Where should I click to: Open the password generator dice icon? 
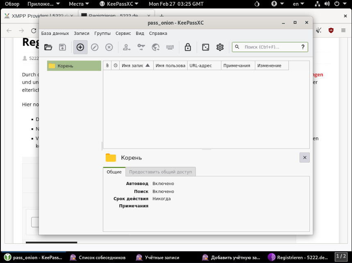coord(206,47)
